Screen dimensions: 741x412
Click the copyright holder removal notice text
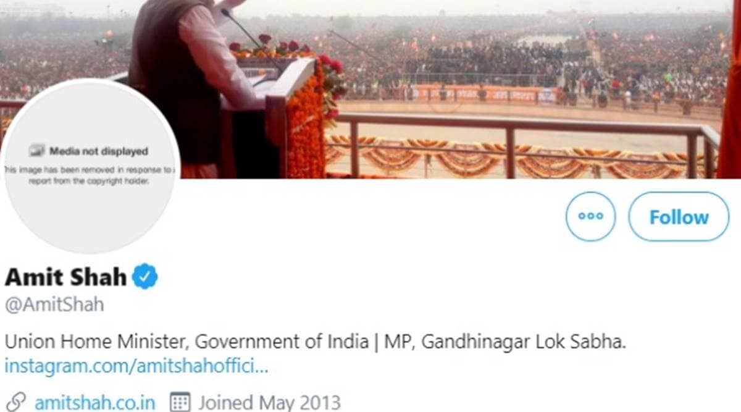(90, 175)
